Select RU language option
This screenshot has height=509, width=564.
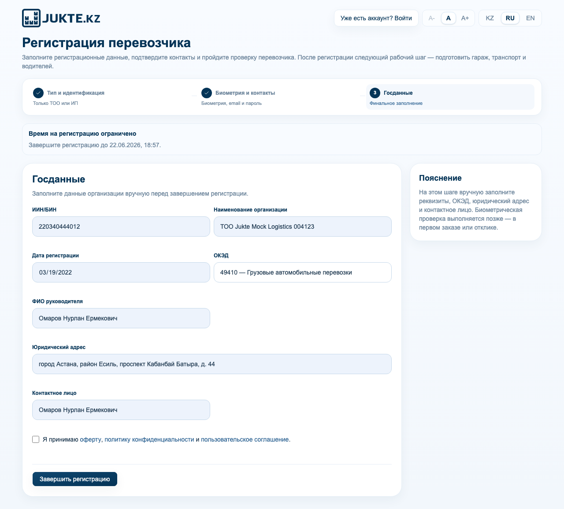coord(510,18)
